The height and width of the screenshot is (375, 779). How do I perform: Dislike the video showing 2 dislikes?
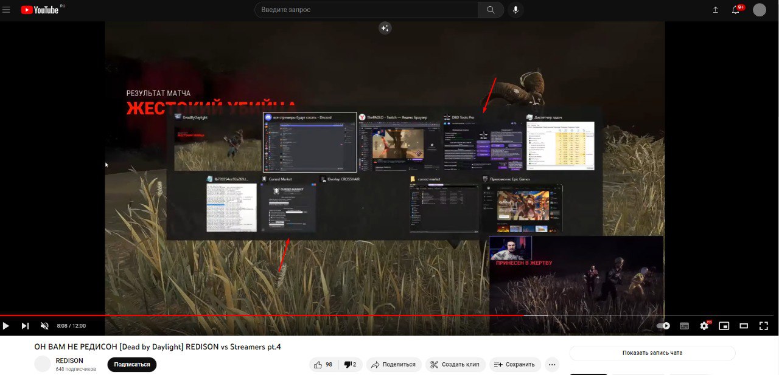coord(350,364)
